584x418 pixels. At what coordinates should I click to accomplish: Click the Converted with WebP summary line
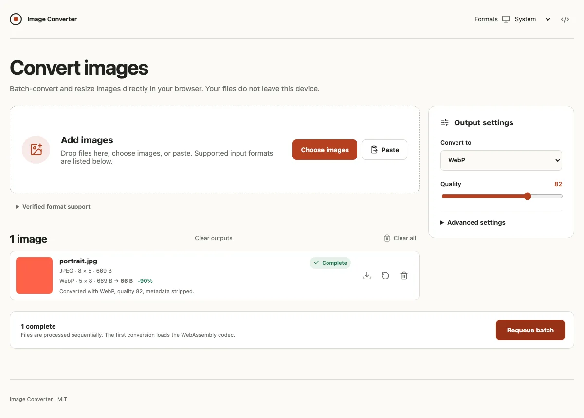click(x=127, y=291)
